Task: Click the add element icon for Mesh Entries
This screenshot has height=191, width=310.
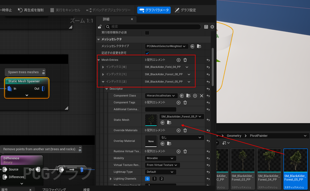Action: coord(178,60)
